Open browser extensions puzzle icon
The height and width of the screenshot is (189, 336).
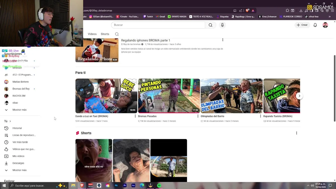(287, 10)
